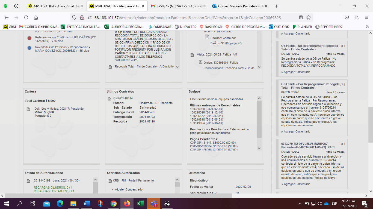The image size is (373, 209).
Task: Click the CRB - PIM - Portatil Permanente icon
Action: click(110, 181)
